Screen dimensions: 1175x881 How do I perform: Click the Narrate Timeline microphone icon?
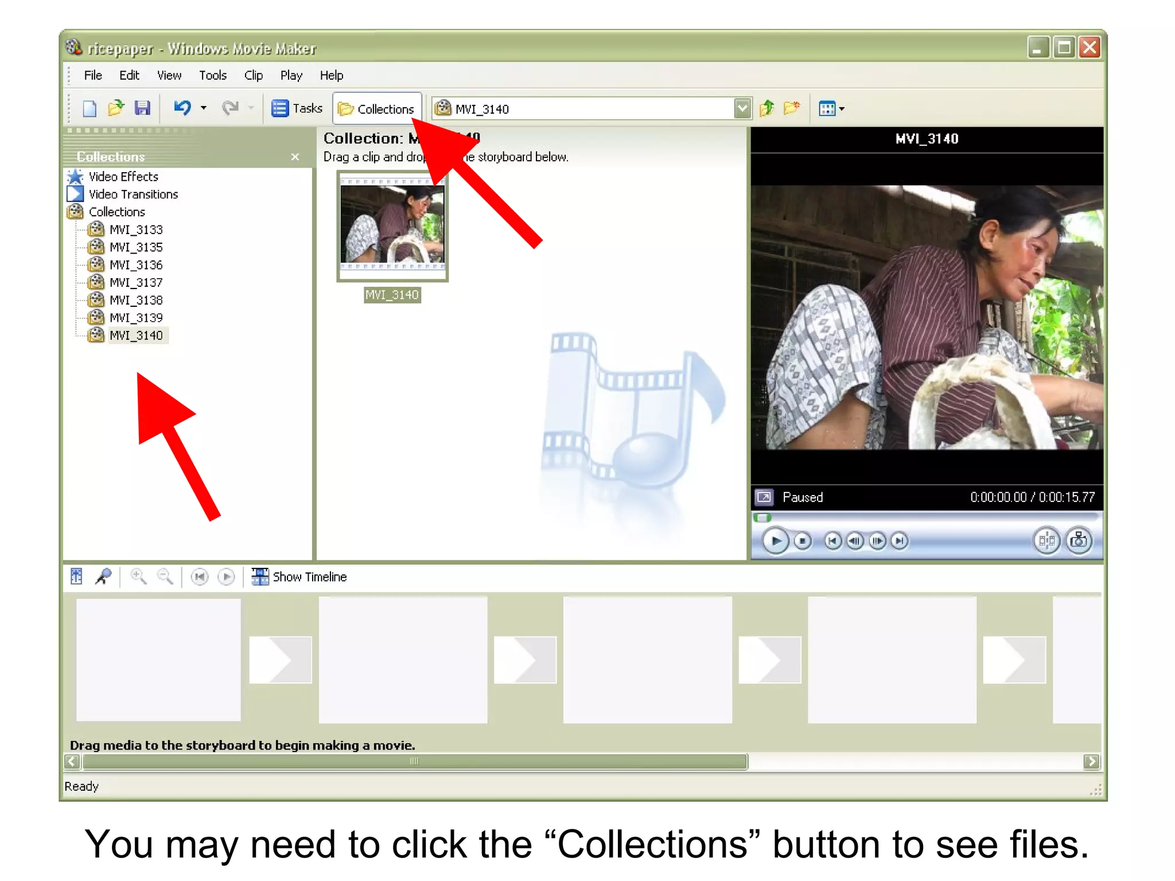point(104,576)
